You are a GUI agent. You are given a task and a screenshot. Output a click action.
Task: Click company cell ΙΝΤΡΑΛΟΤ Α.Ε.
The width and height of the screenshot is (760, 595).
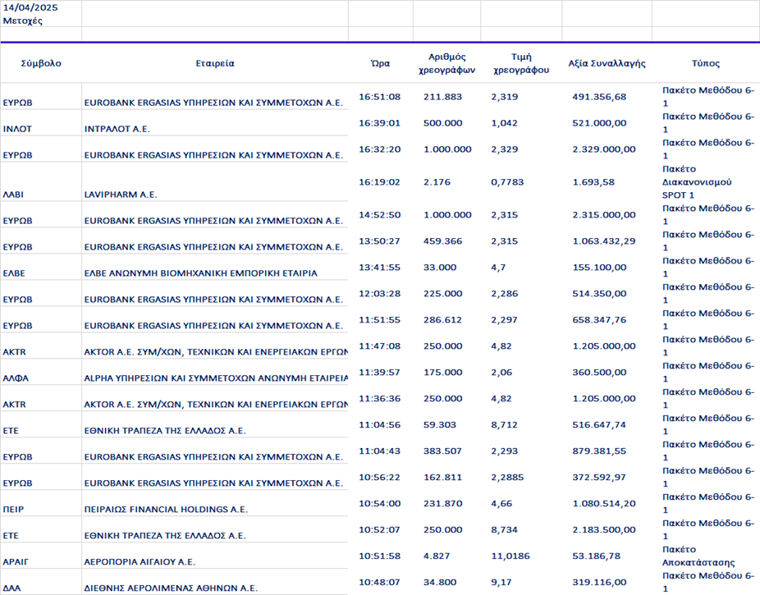click(x=117, y=129)
